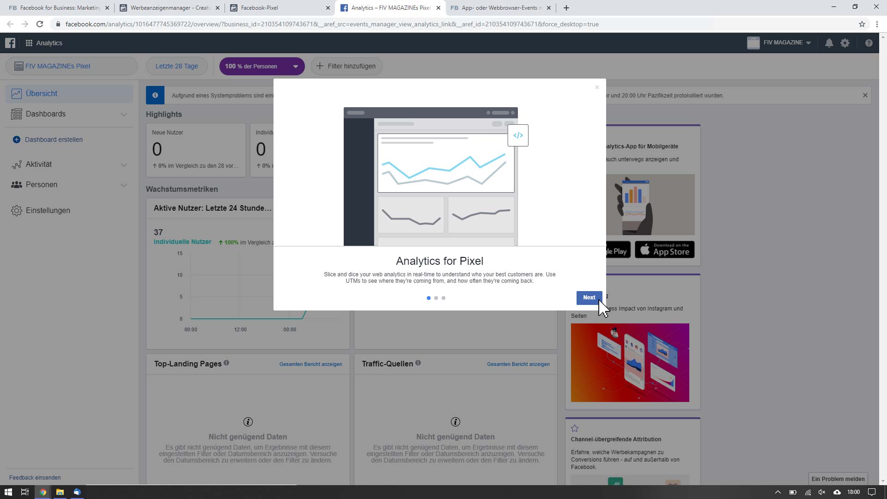Expand the Dashboards section chevron
This screenshot has width=887, height=499.
124,114
